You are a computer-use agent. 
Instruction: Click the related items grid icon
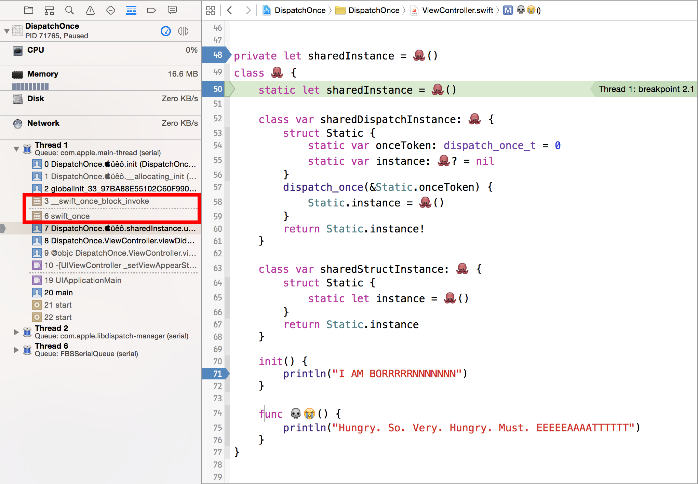[x=211, y=10]
